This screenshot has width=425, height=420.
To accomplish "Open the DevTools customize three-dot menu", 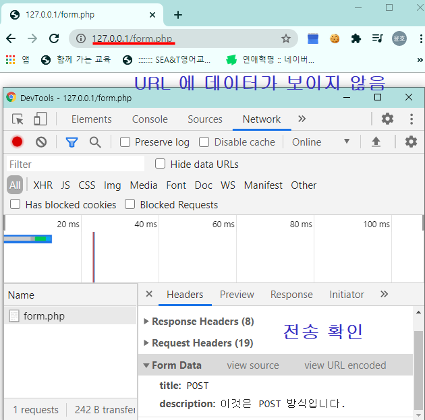I will (x=412, y=119).
